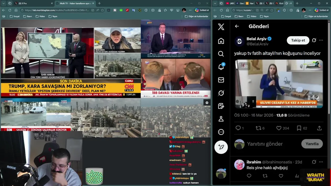The width and height of the screenshot is (331, 186).
Task: Click Grok icon beside Takip et
Action: pos(314,40)
